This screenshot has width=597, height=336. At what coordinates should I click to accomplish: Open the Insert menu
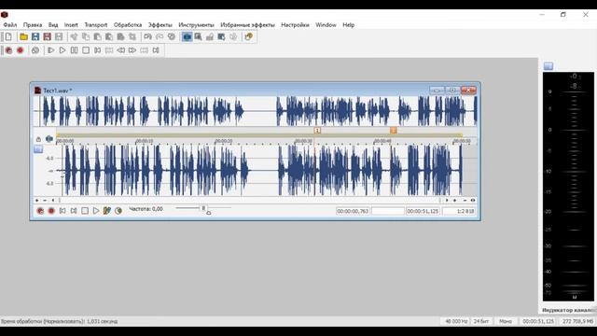(71, 25)
